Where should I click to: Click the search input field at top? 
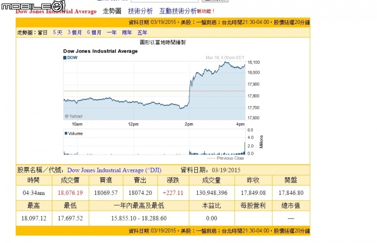tap(165, 1)
